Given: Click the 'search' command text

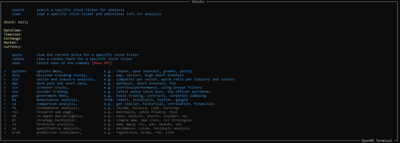Looking at the screenshot, I should 18,10.
